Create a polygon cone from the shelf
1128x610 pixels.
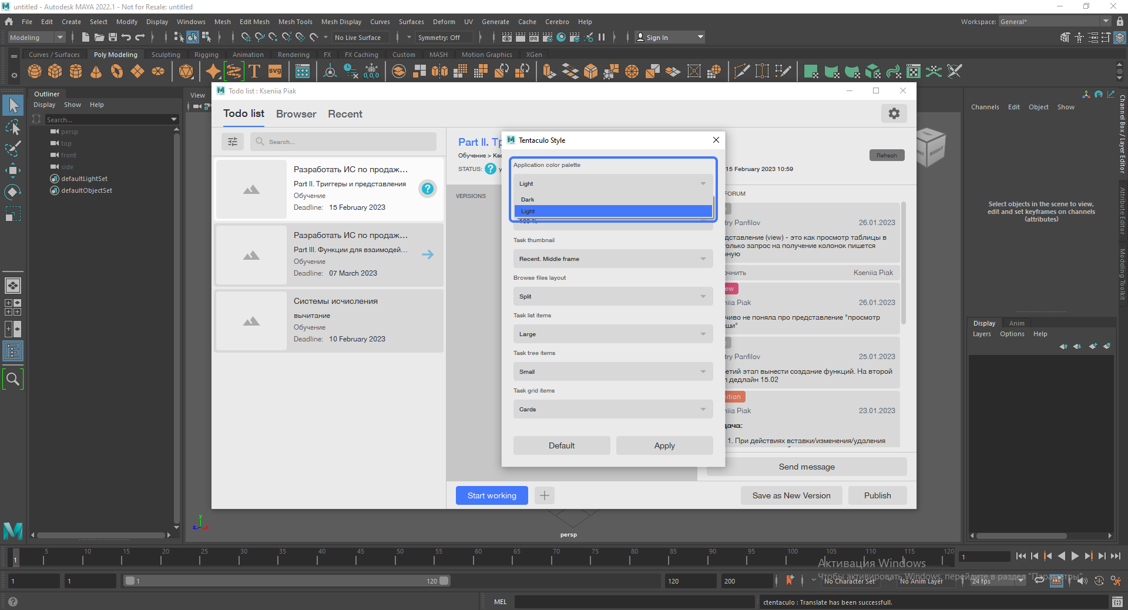[96, 72]
